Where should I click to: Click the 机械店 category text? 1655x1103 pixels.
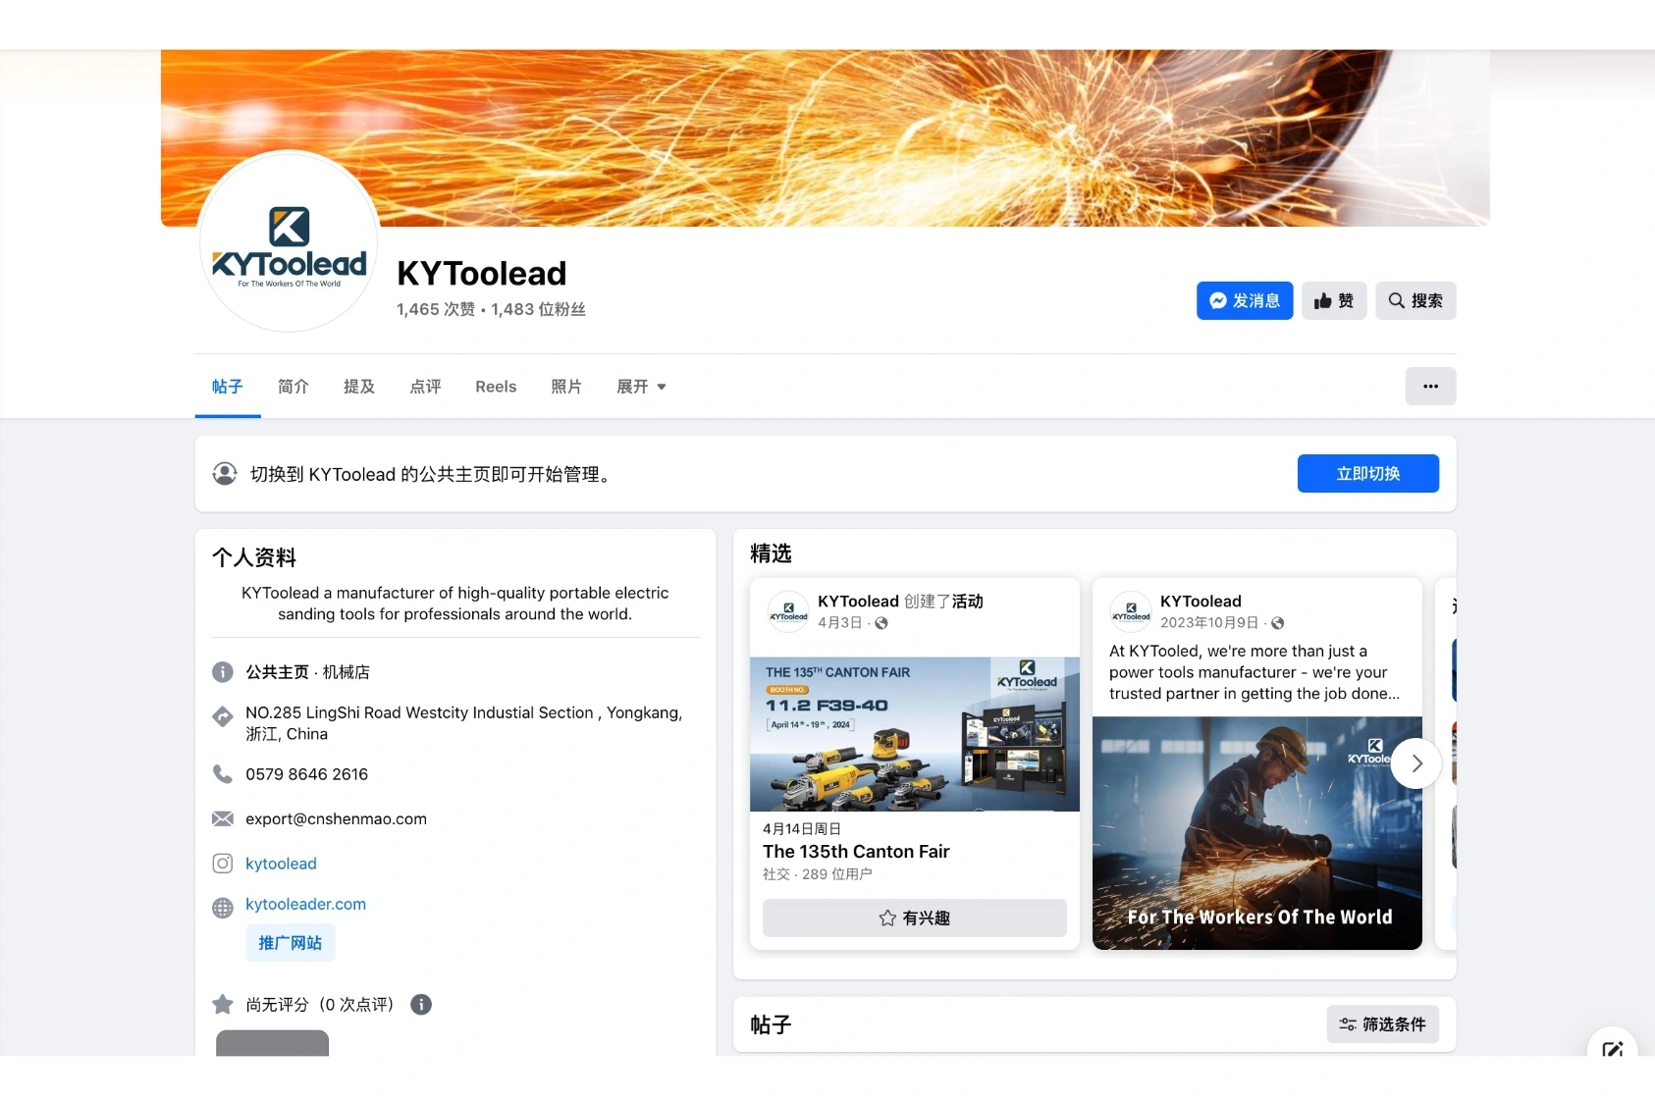point(347,672)
